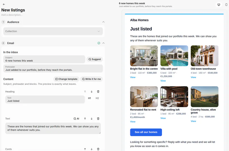Collapse the Audience section
Screen dimensions: 229x151
click(103, 22)
